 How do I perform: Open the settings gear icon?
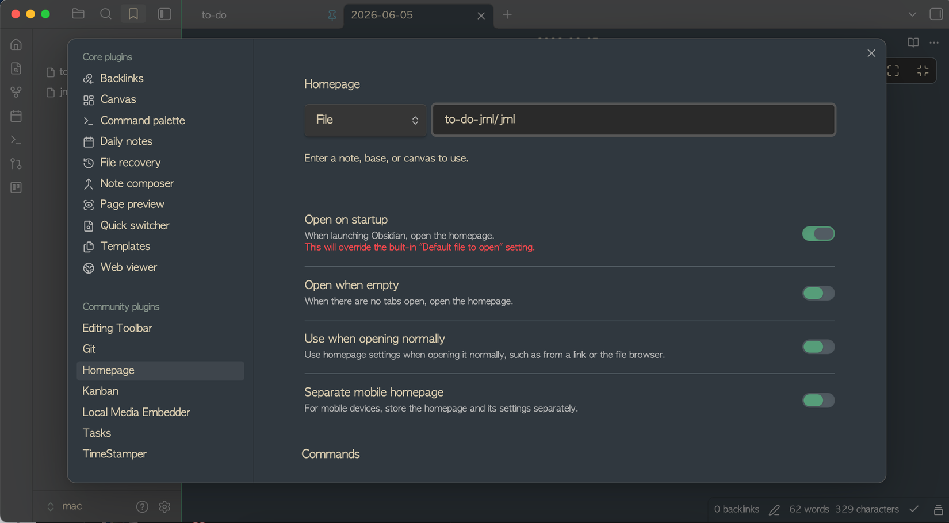(x=164, y=506)
